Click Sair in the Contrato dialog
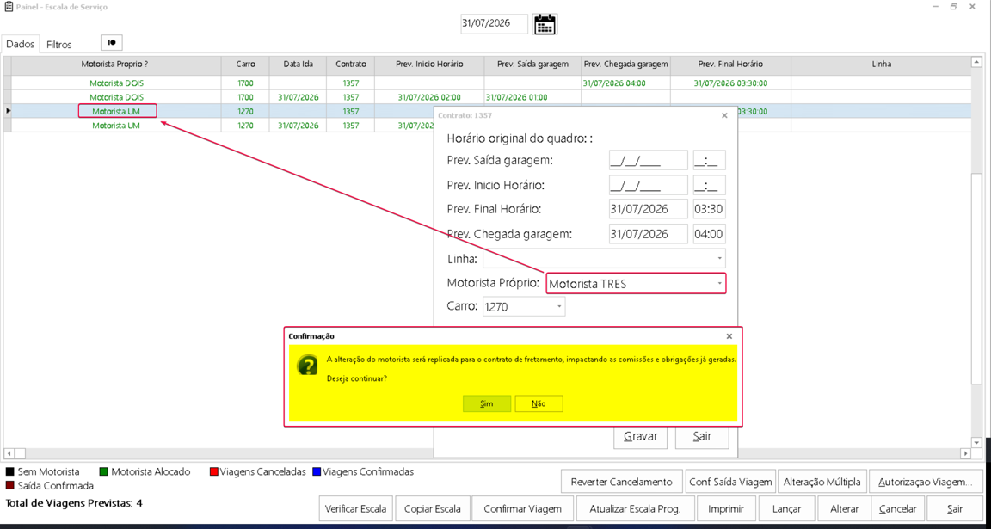This screenshot has height=529, width=991. (702, 436)
